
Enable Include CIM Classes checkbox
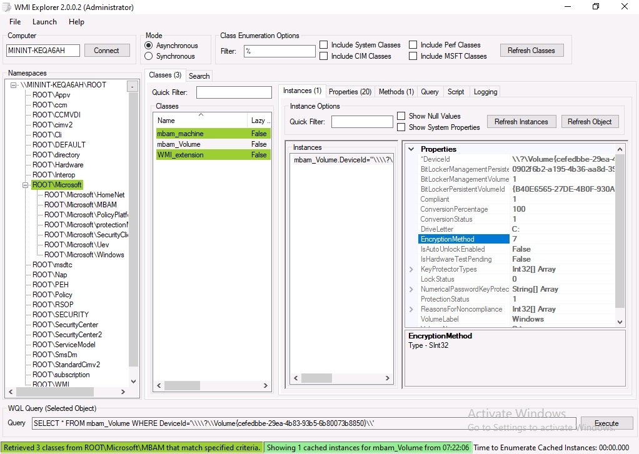[x=324, y=56]
